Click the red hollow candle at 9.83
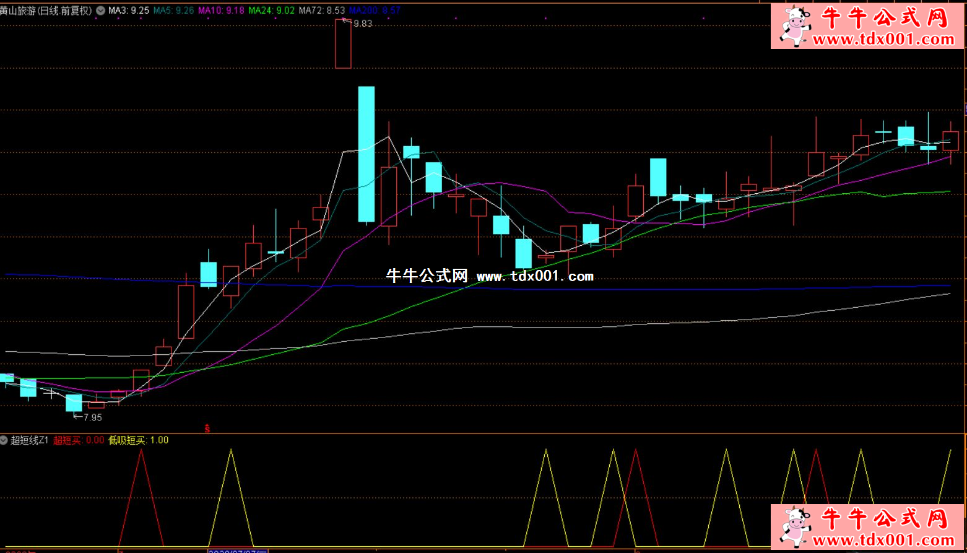Screen dimensions: 967x553 coord(343,43)
